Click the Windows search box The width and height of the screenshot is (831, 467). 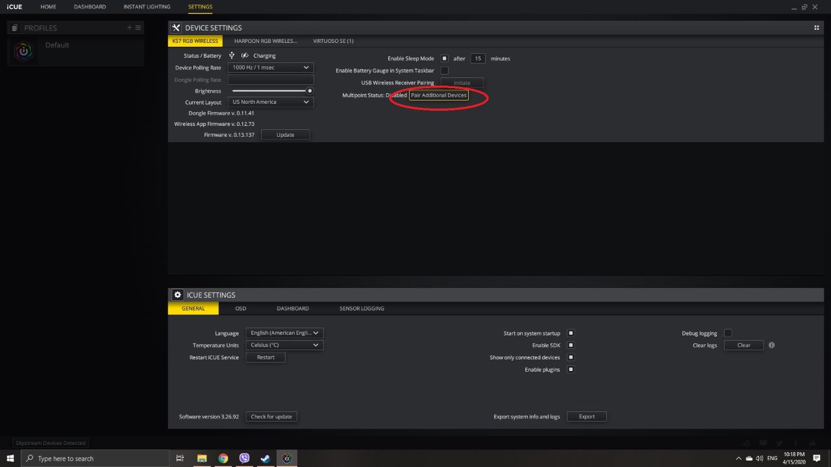point(95,459)
